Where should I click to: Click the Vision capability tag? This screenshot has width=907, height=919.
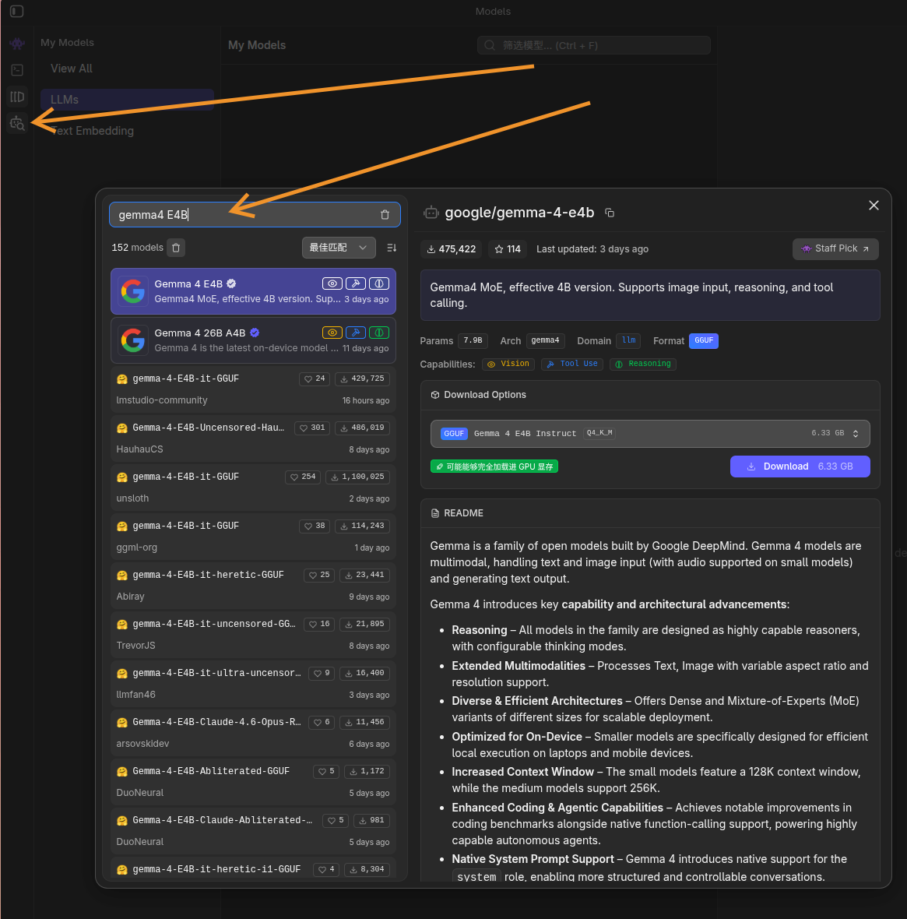508,364
